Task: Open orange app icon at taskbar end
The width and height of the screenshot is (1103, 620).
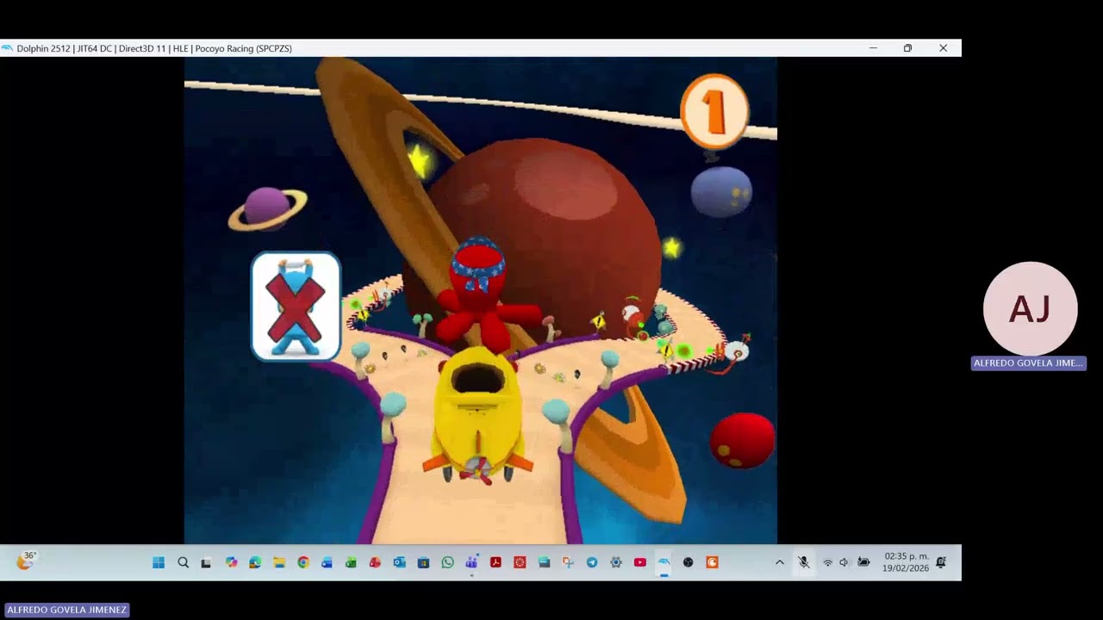Action: pos(712,562)
